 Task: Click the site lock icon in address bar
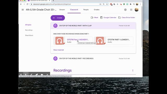[31, 4]
